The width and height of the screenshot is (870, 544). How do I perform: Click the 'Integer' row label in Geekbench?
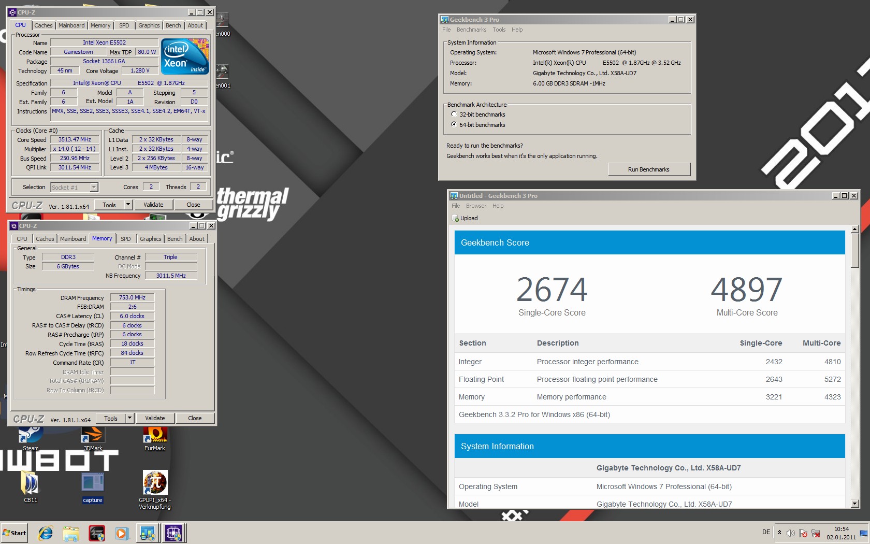470,362
